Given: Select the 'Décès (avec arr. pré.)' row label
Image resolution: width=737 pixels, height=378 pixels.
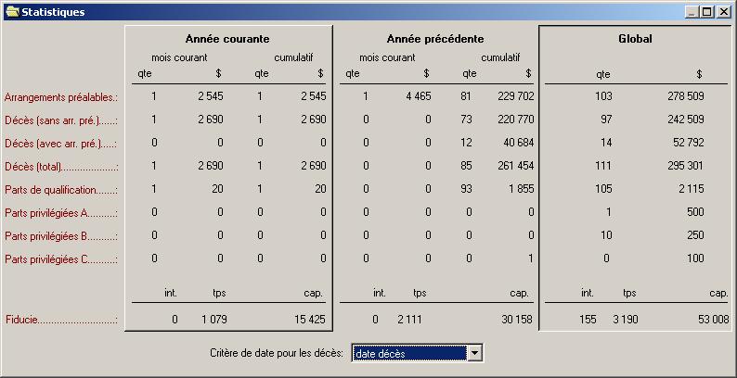Looking at the screenshot, I should coord(61,143).
